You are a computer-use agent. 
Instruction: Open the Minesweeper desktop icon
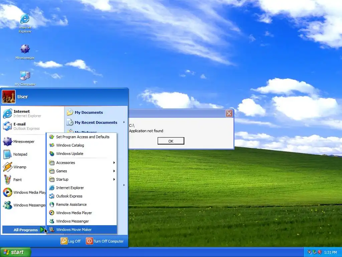click(x=25, y=52)
